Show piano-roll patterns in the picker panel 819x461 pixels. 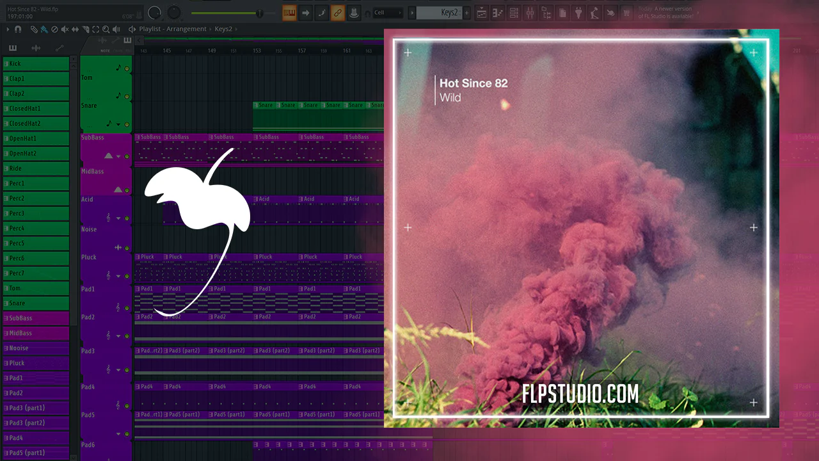click(13, 48)
